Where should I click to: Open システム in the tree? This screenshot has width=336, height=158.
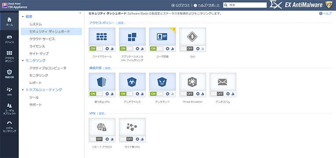pyautogui.click(x=35, y=24)
